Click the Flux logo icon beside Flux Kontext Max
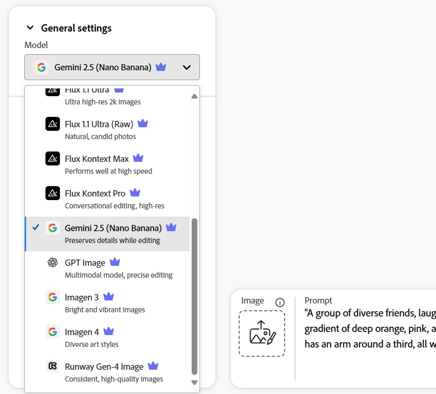 click(53, 158)
